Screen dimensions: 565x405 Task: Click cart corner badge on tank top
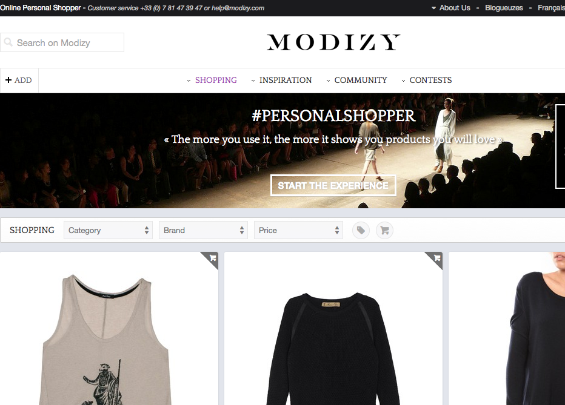(x=211, y=259)
